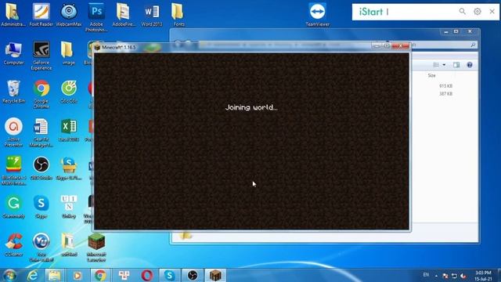
Task: Change view using Explorer list view icon
Action: pyautogui.click(x=436, y=65)
